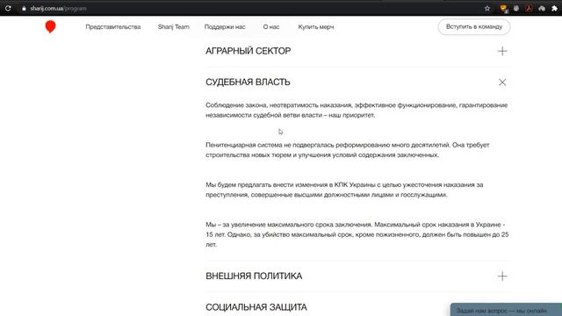Click the sharij.com.ua/program address bar
The height and width of the screenshot is (316, 562).
58,8
